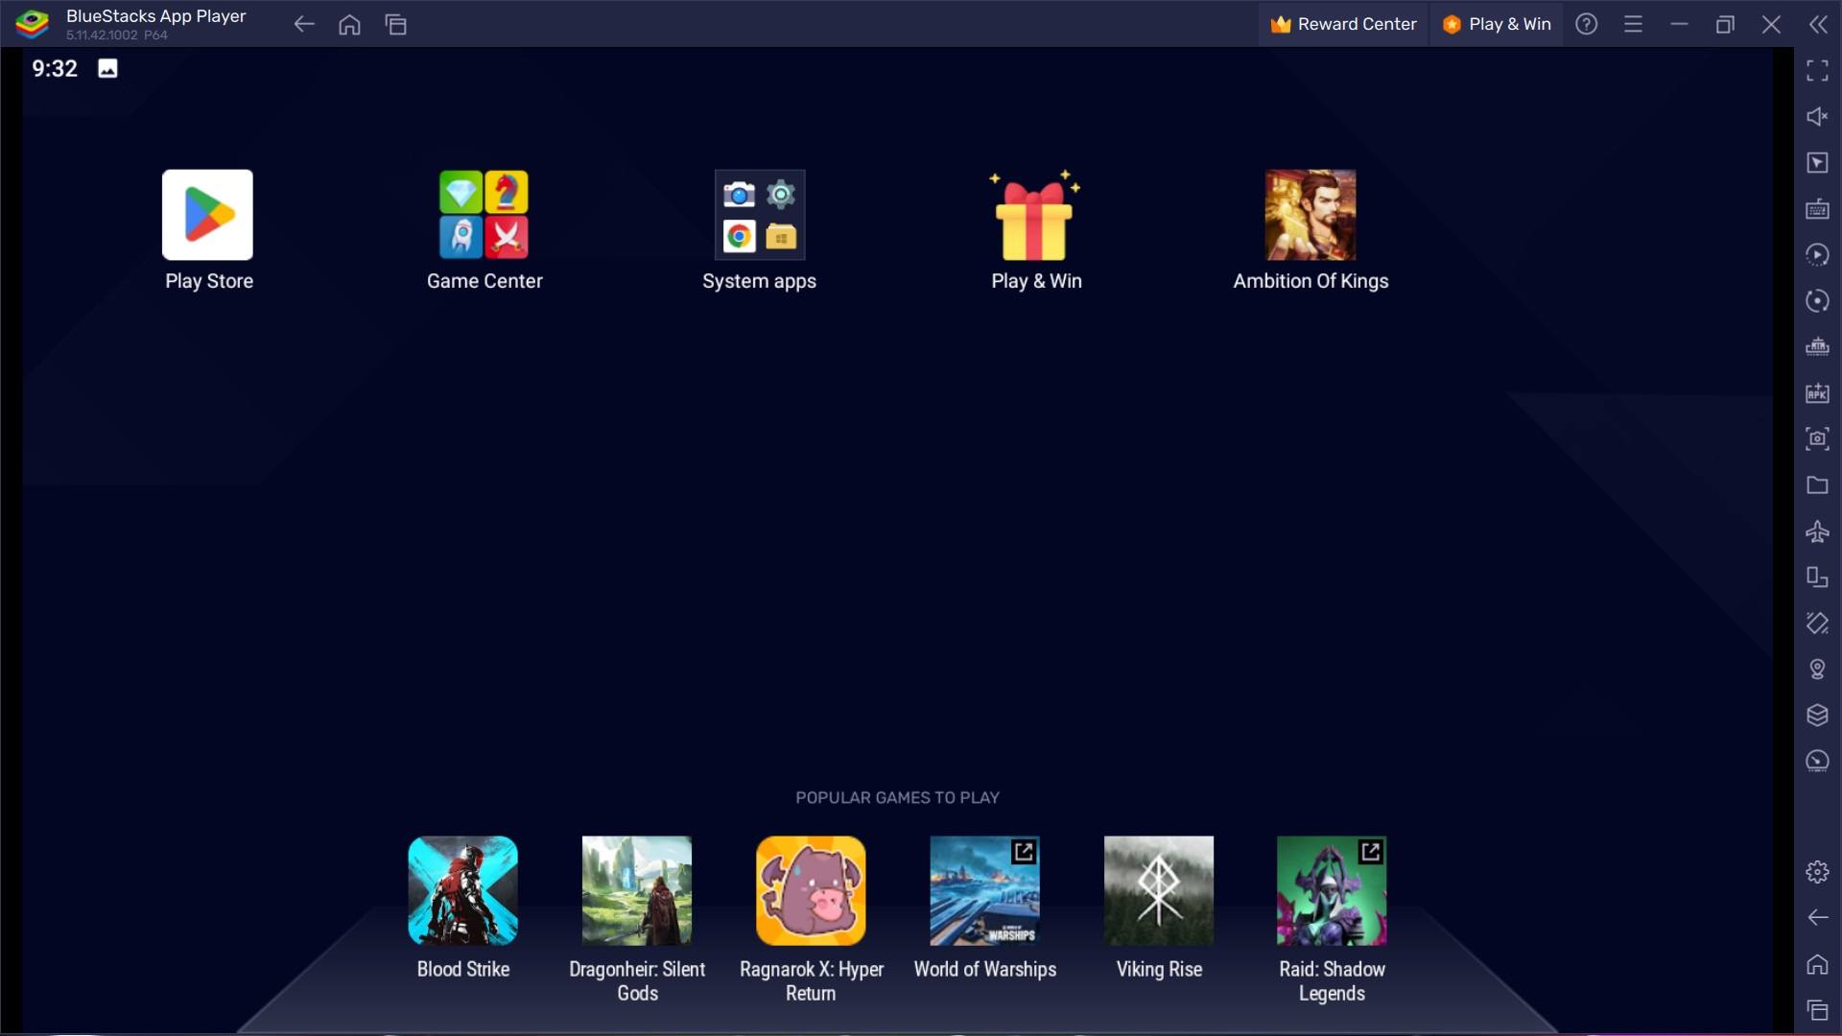This screenshot has width=1842, height=1036.
Task: Click the BlueStacks logo
Action: tap(32, 24)
